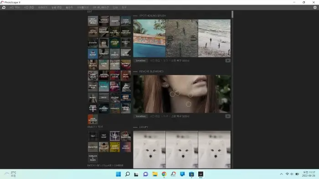Select the Replace Color tile
The height and width of the screenshot is (179, 319).
(104, 76)
